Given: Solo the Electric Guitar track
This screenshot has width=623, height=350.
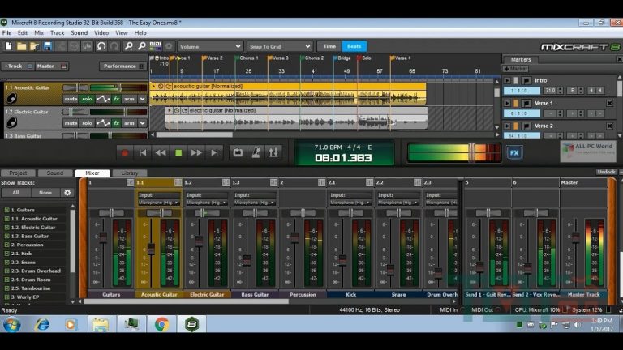Looking at the screenshot, I should [x=87, y=123].
